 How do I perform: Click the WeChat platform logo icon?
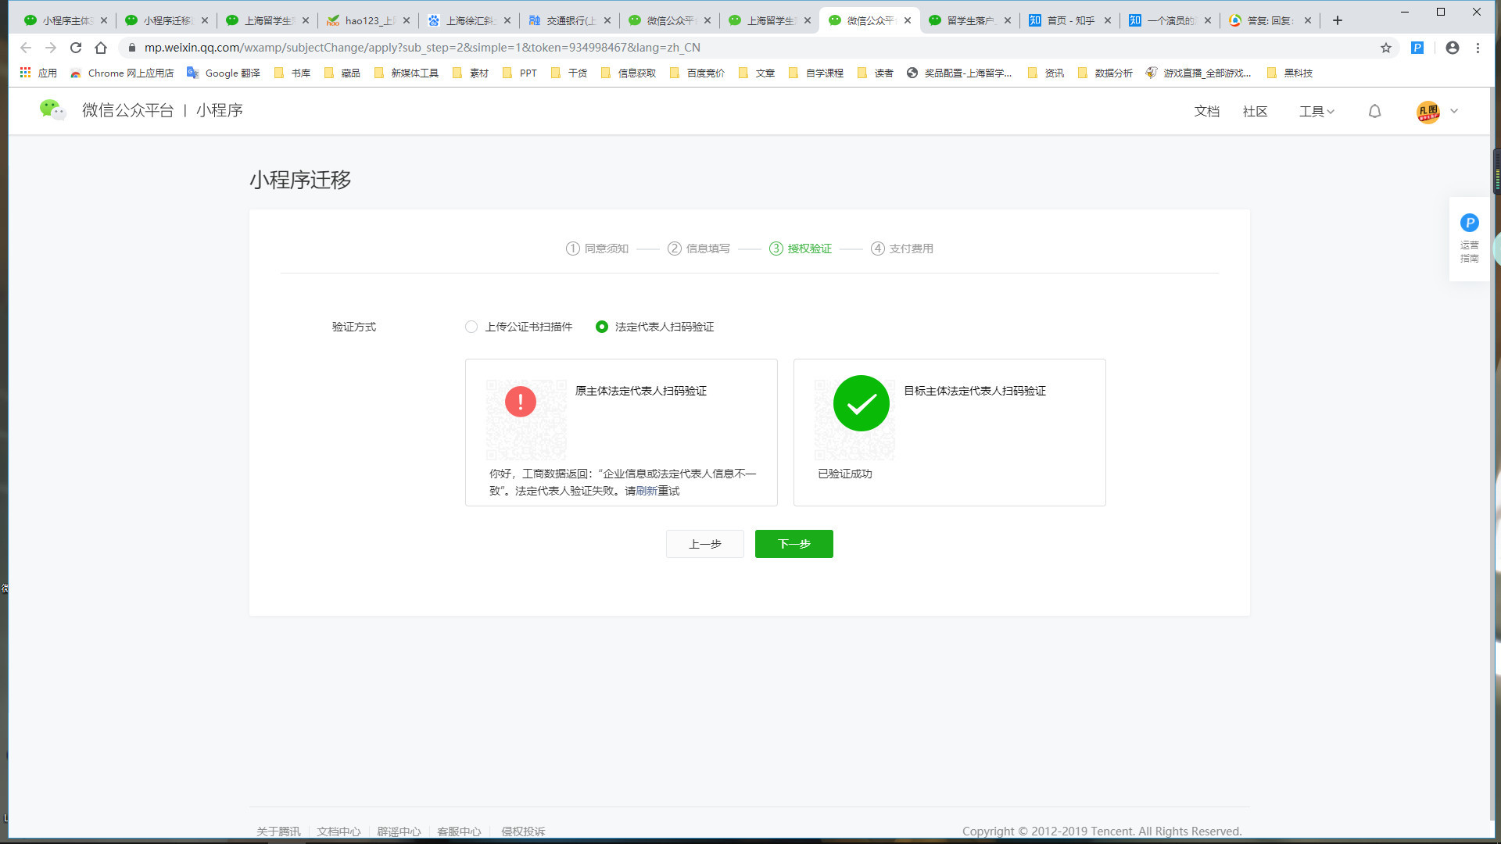tap(52, 110)
